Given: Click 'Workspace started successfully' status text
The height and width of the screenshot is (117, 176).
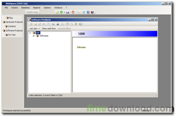Looking at the screenshot, I should coord(17,111).
